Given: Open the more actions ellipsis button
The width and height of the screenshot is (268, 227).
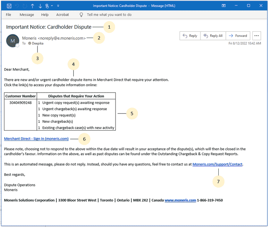Looking at the screenshot, I should tap(257, 36).
